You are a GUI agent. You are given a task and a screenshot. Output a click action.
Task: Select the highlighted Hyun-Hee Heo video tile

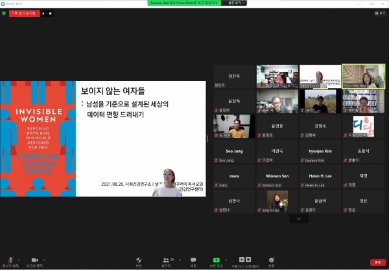click(x=364, y=76)
